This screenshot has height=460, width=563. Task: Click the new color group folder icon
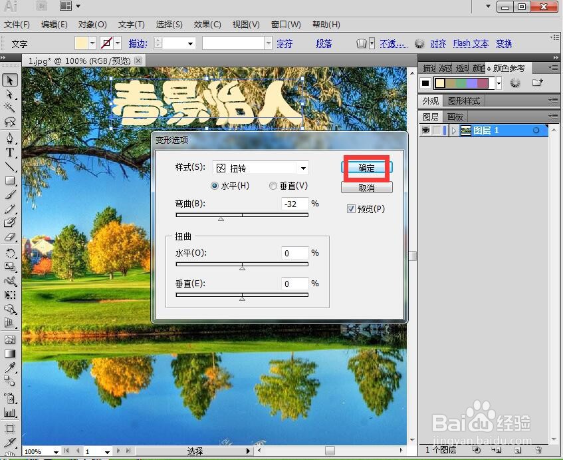(538, 83)
